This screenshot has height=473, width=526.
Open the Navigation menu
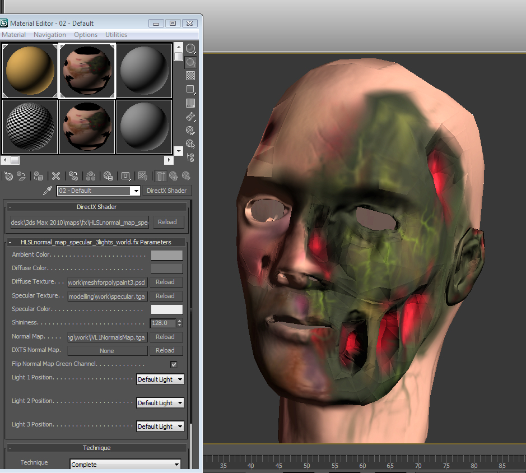(x=50, y=35)
